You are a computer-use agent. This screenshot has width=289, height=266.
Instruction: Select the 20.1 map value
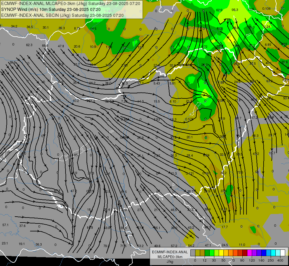pos(190,137)
